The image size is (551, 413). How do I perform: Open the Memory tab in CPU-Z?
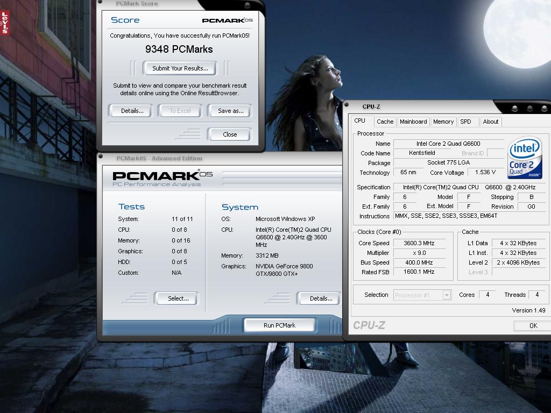443,122
